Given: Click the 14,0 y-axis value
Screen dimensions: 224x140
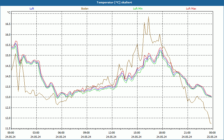Looking at the screenshot, I should click(x=8, y=76).
